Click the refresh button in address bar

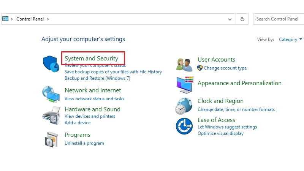(x=242, y=19)
